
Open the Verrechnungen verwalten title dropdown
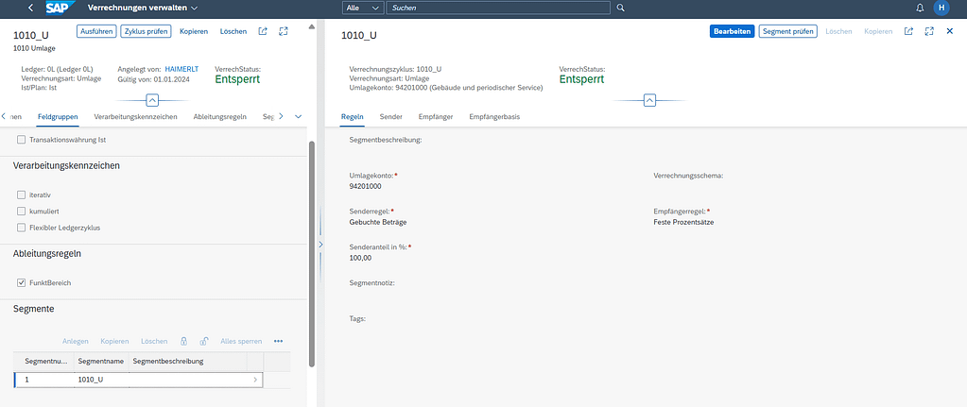[143, 8]
